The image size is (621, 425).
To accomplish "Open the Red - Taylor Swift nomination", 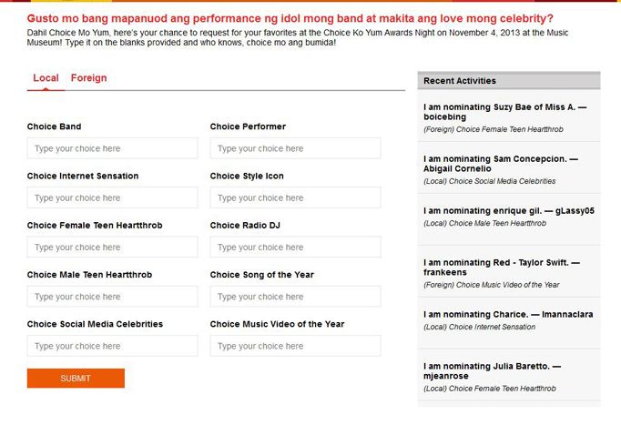I will 509,271.
